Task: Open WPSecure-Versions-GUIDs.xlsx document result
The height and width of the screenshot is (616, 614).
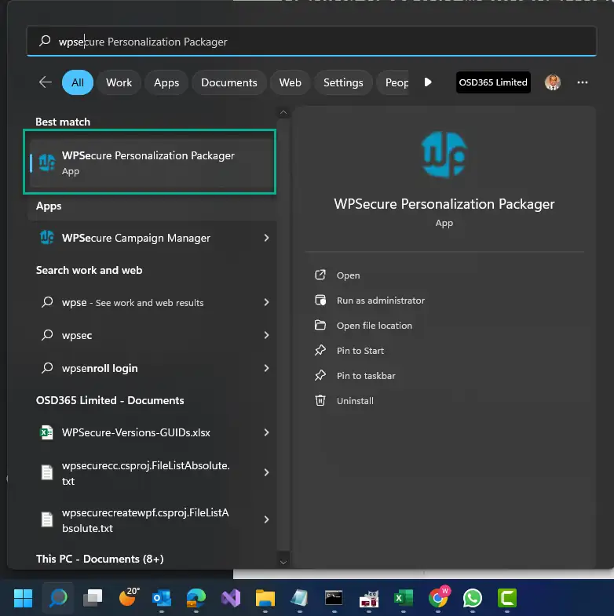Action: (x=153, y=432)
